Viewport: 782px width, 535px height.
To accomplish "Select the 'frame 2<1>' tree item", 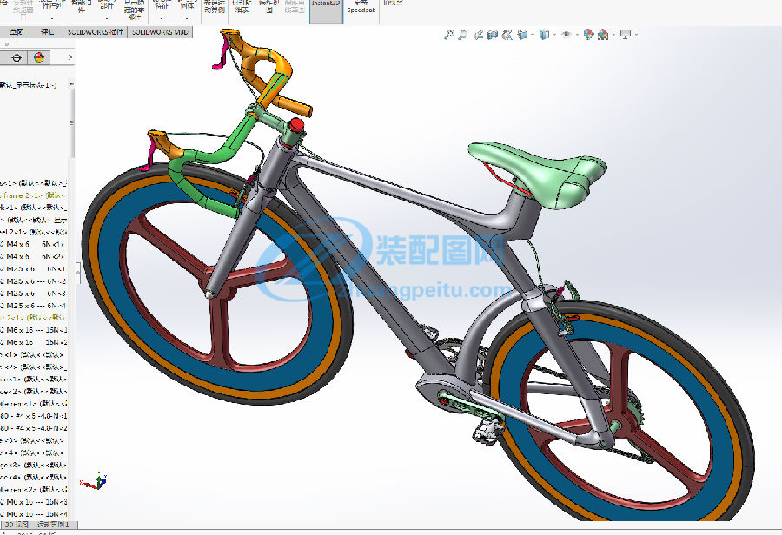I will point(33,195).
